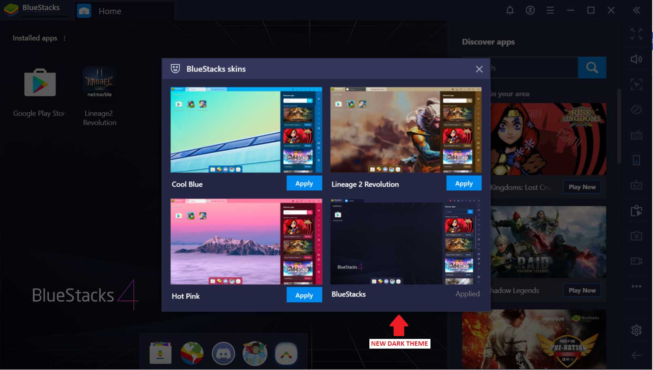Apply the Cool Blue skin

pyautogui.click(x=304, y=183)
